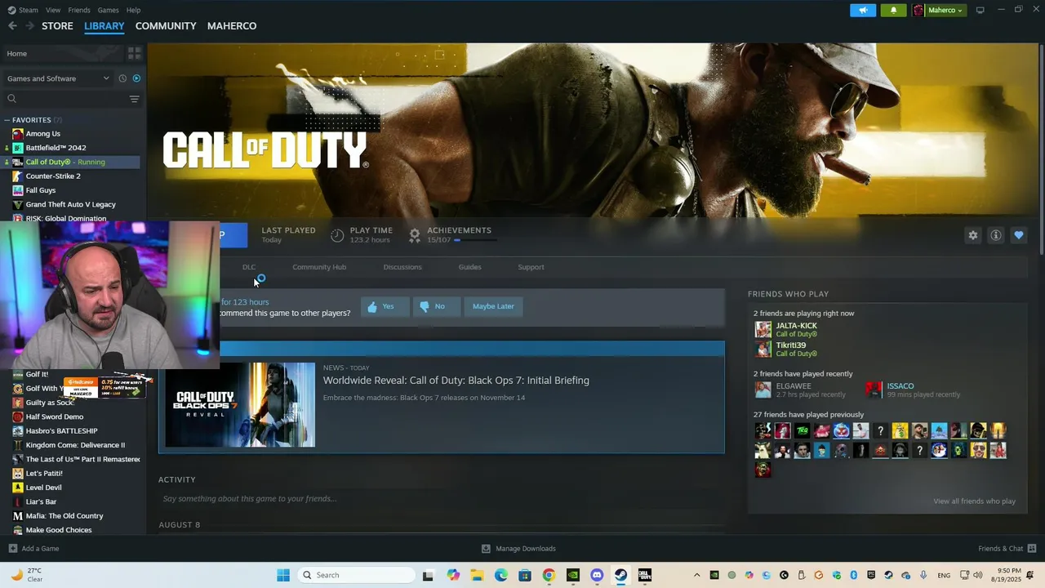Switch to Big Picture mode icon

click(x=980, y=10)
